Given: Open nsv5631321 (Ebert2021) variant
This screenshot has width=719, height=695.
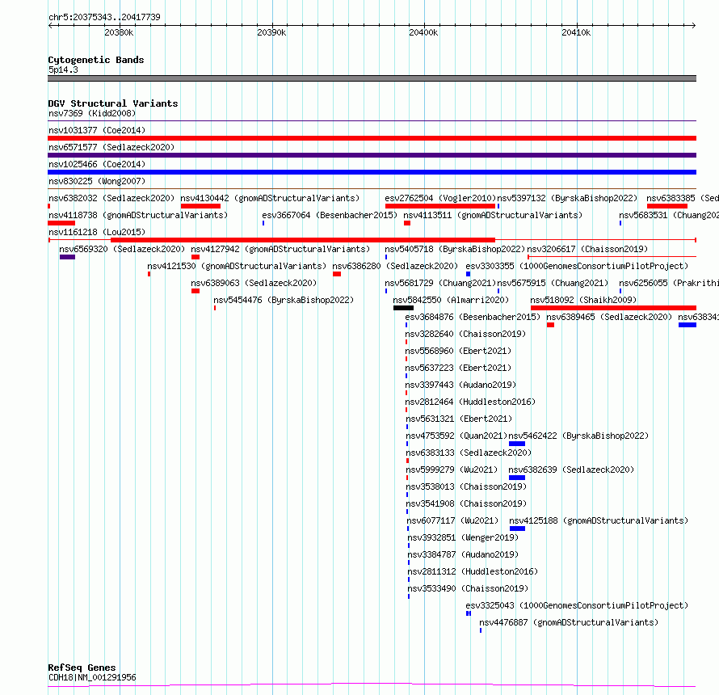Looking at the screenshot, I should [x=459, y=419].
